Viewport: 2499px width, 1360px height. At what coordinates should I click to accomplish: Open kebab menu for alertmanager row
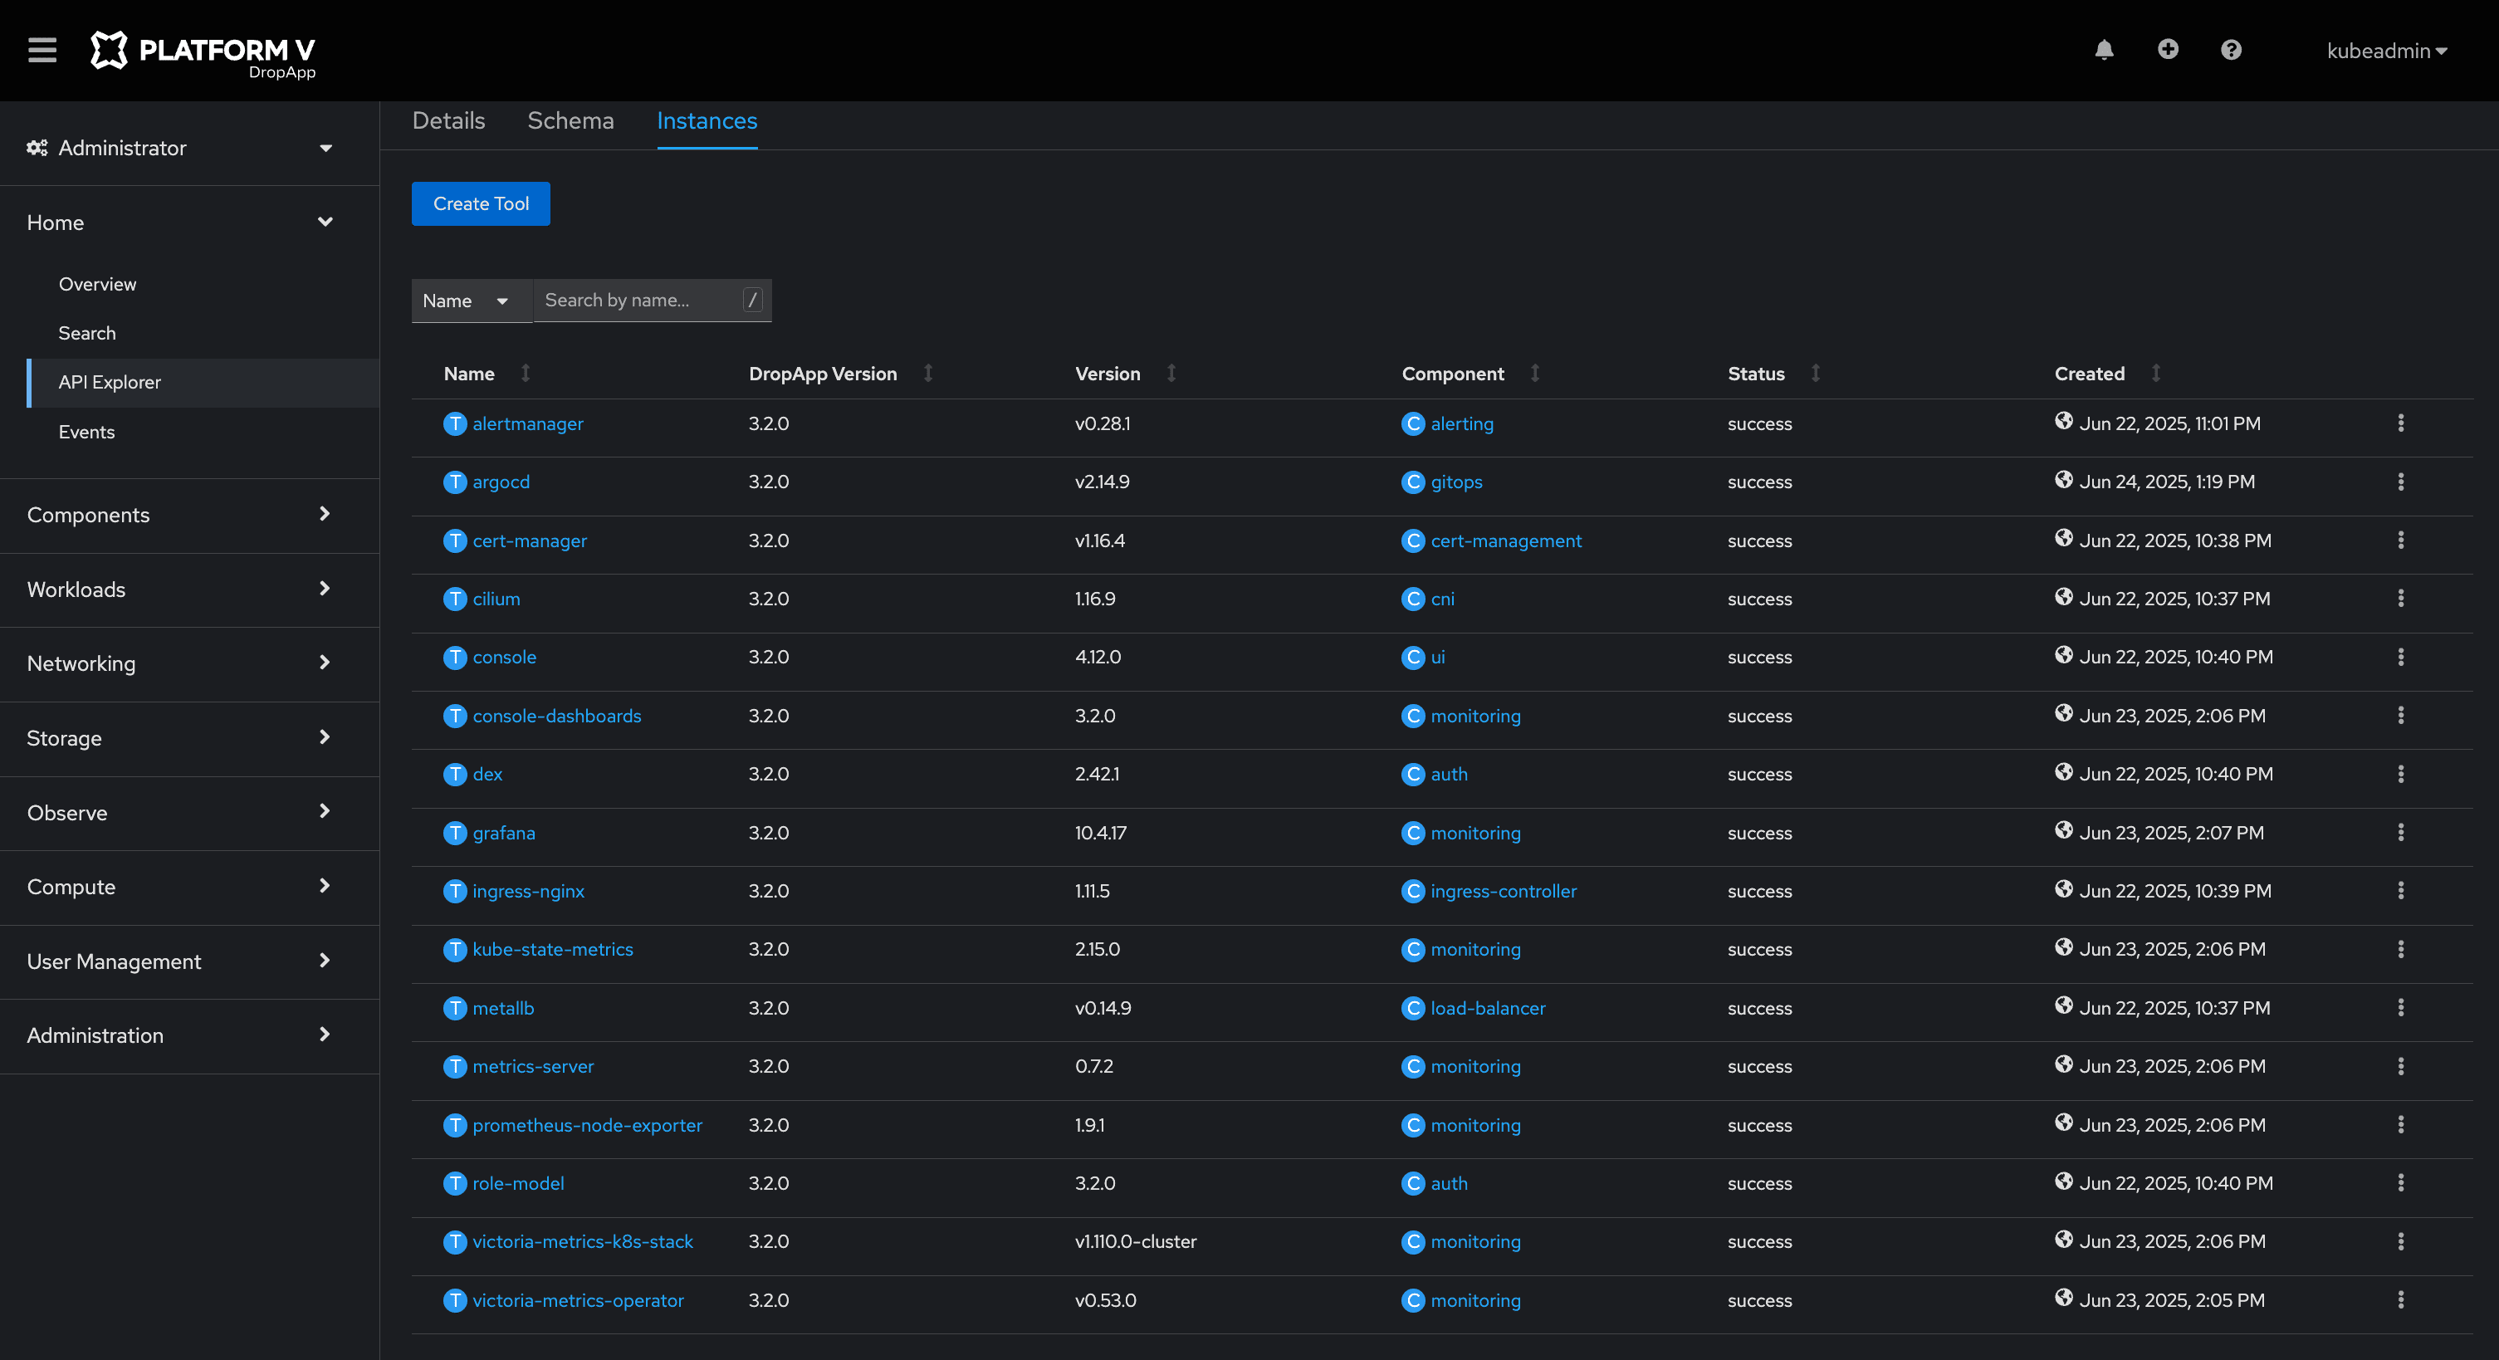point(2400,423)
